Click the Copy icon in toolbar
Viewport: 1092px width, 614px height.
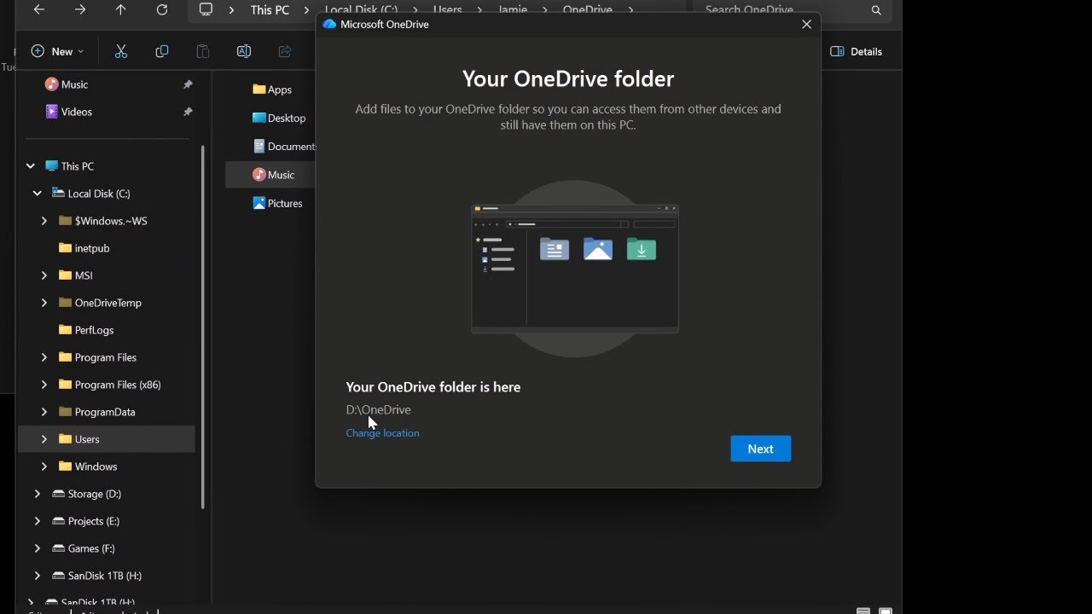point(162,51)
